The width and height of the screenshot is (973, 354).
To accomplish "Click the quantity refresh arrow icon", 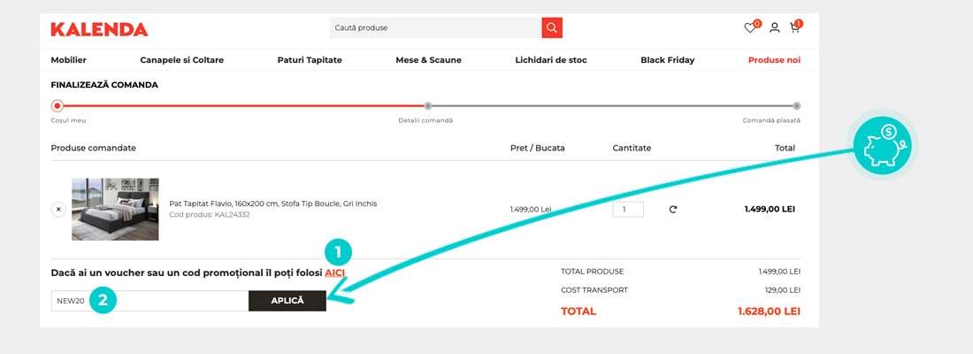I will (673, 210).
